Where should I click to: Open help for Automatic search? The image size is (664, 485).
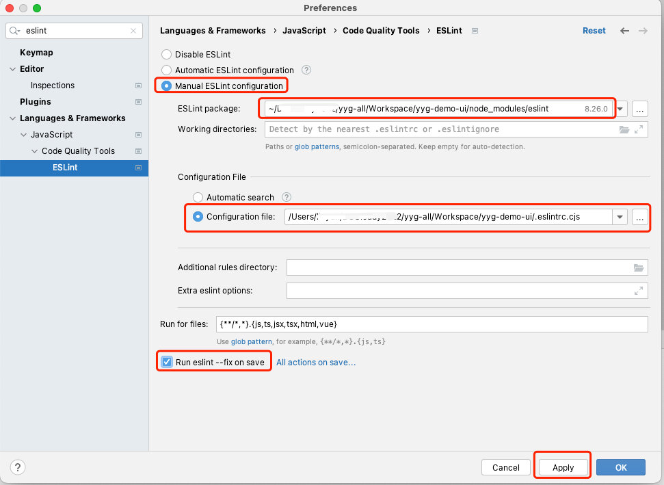pyautogui.click(x=287, y=198)
